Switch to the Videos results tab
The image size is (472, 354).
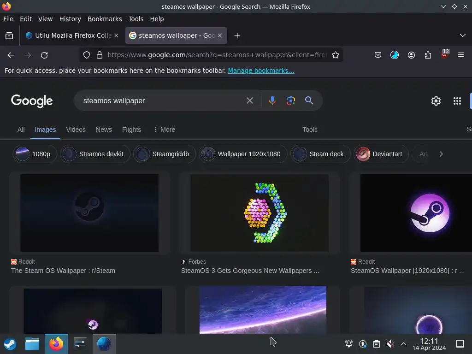[x=76, y=130]
